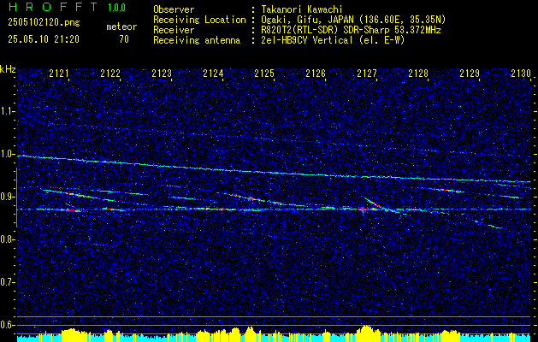Image resolution: width=538 pixels, height=342 pixels.
Task: Click the observer name Takanori Kawachi
Action: tap(302, 9)
